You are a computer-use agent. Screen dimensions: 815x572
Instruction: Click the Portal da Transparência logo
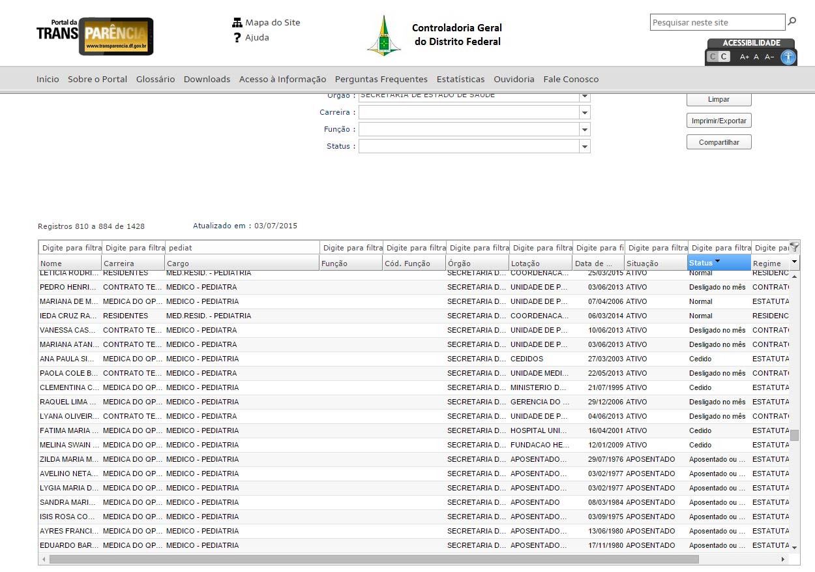95,37
